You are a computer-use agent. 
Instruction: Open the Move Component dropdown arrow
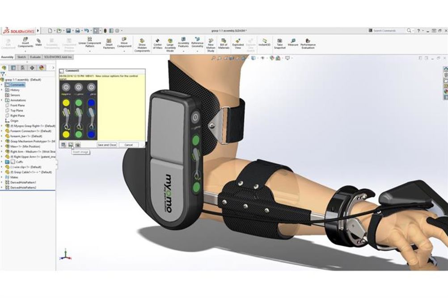pos(124,51)
